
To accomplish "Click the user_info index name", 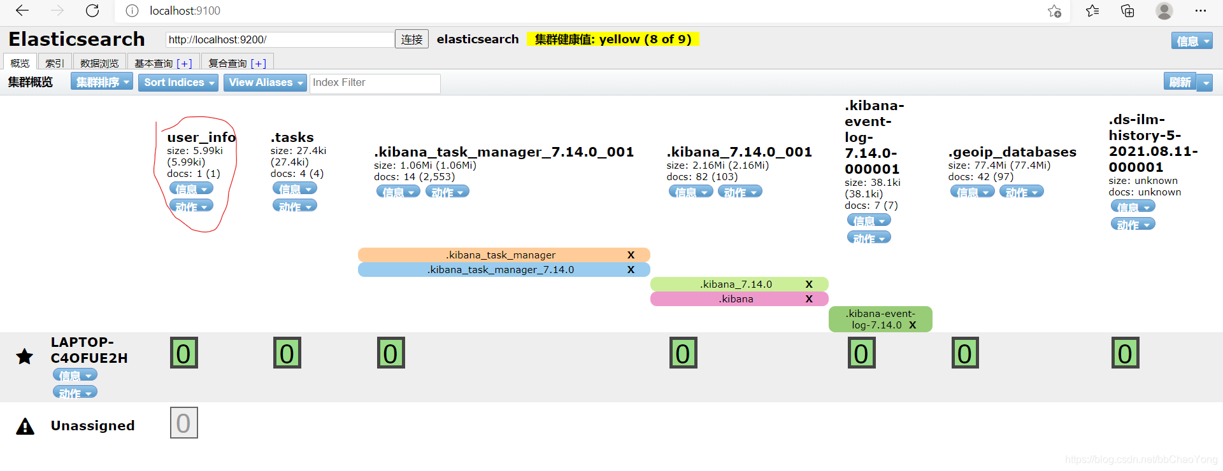I will coord(201,137).
